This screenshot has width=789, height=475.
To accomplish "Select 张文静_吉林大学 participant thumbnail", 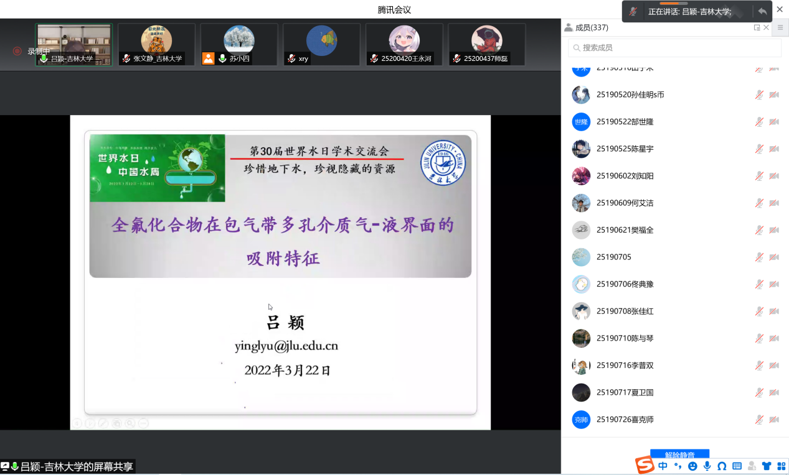I will coord(156,44).
